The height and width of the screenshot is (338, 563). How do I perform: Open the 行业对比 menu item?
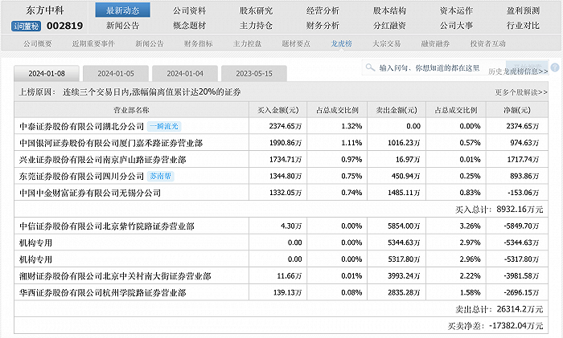523,25
